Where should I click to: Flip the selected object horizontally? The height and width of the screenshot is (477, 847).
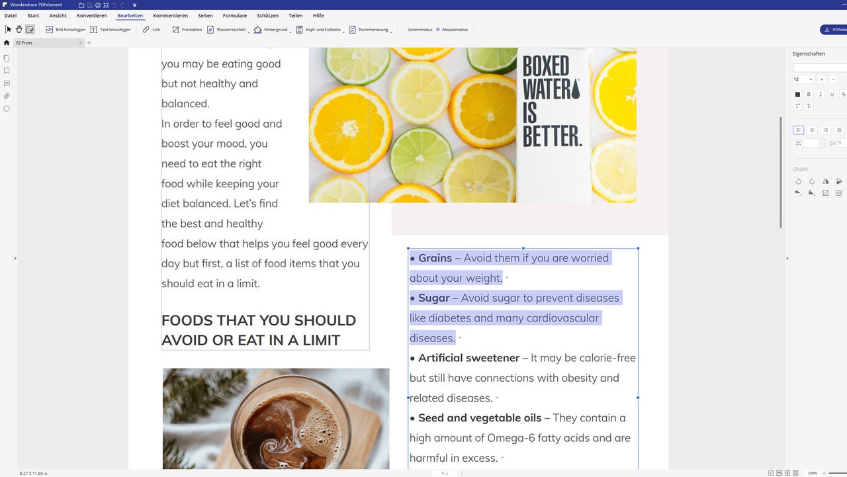[x=826, y=181]
